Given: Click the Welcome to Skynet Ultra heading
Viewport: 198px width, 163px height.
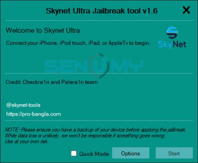Looking at the screenshot, I should 43,31.
